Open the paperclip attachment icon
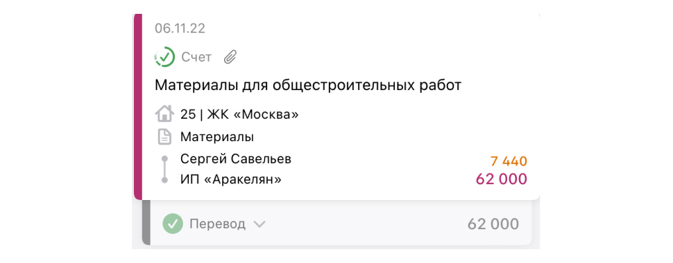673x263 pixels. (230, 57)
